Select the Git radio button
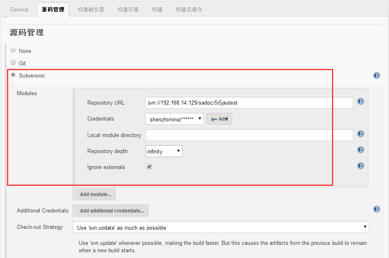389x258 pixels. 13,62
